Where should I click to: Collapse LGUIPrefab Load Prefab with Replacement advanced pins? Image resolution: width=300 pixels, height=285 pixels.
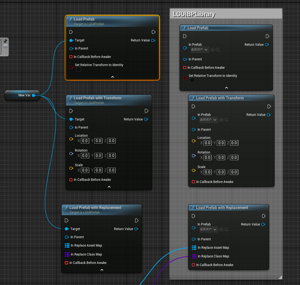pyautogui.click(x=102, y=270)
